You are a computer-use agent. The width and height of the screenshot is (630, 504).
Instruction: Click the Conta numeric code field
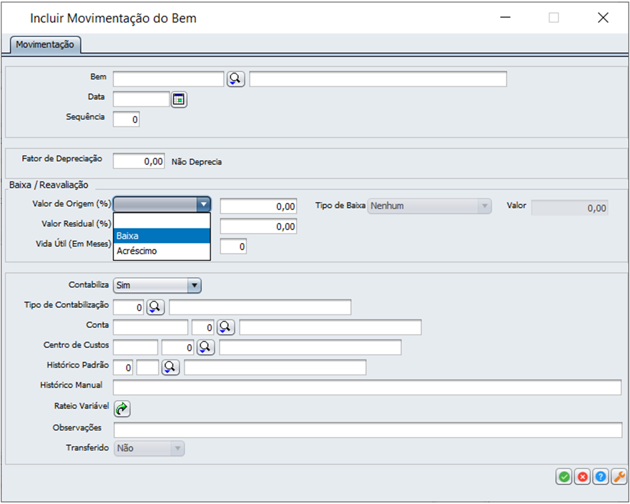(x=203, y=327)
